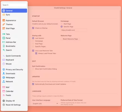Viewport: 122px width, 112px height.
Task: Click the Reset All Settings power icon
Action: coord(4,105)
